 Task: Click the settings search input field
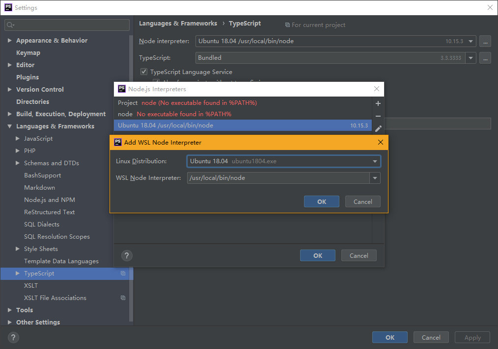coord(67,25)
